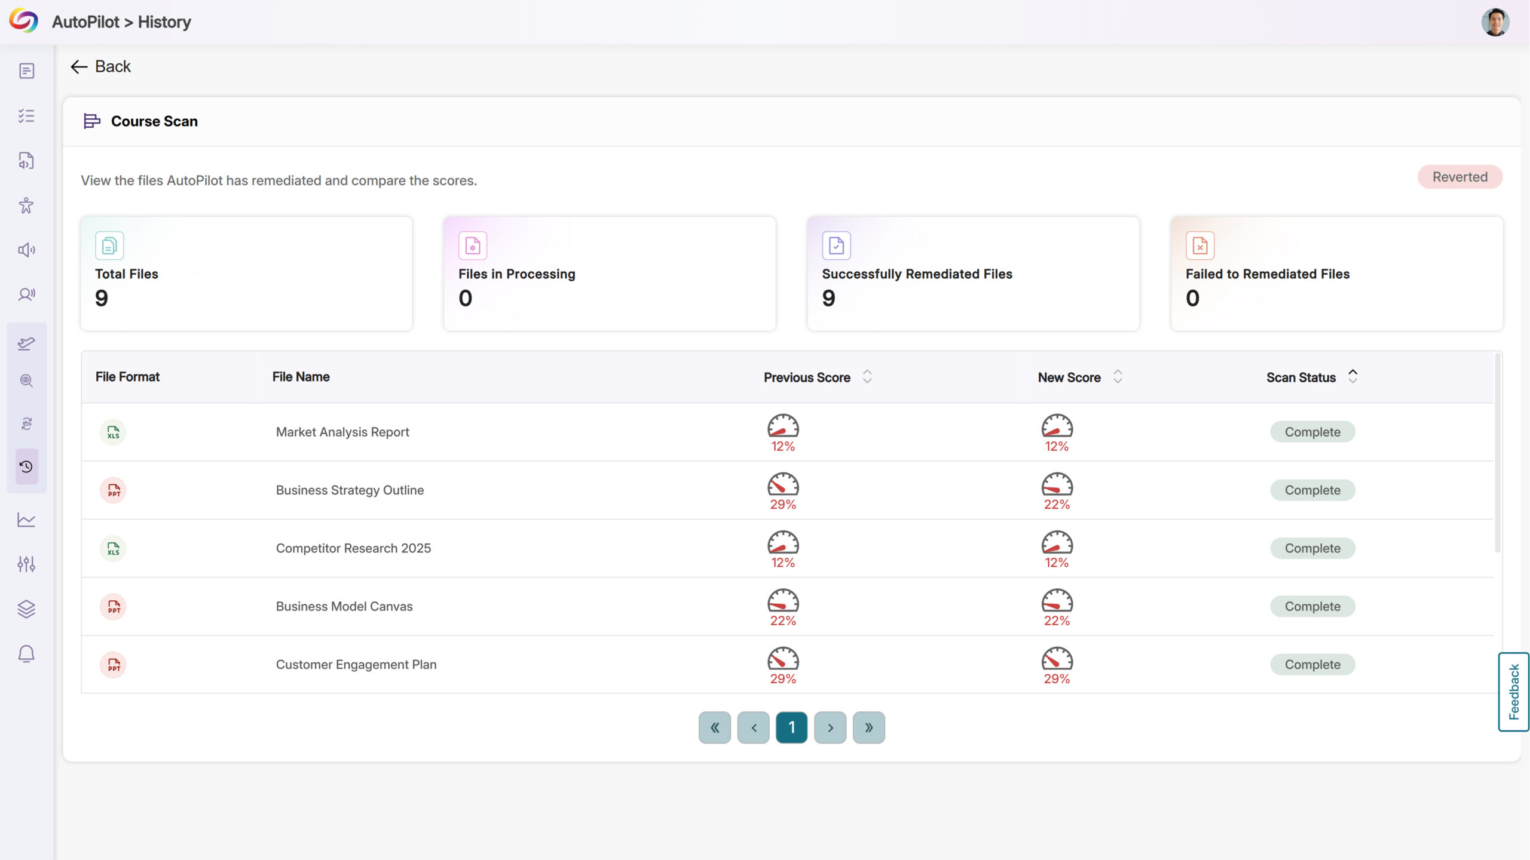Click the speaker audio sidebar icon
The image size is (1530, 860).
(x=26, y=250)
